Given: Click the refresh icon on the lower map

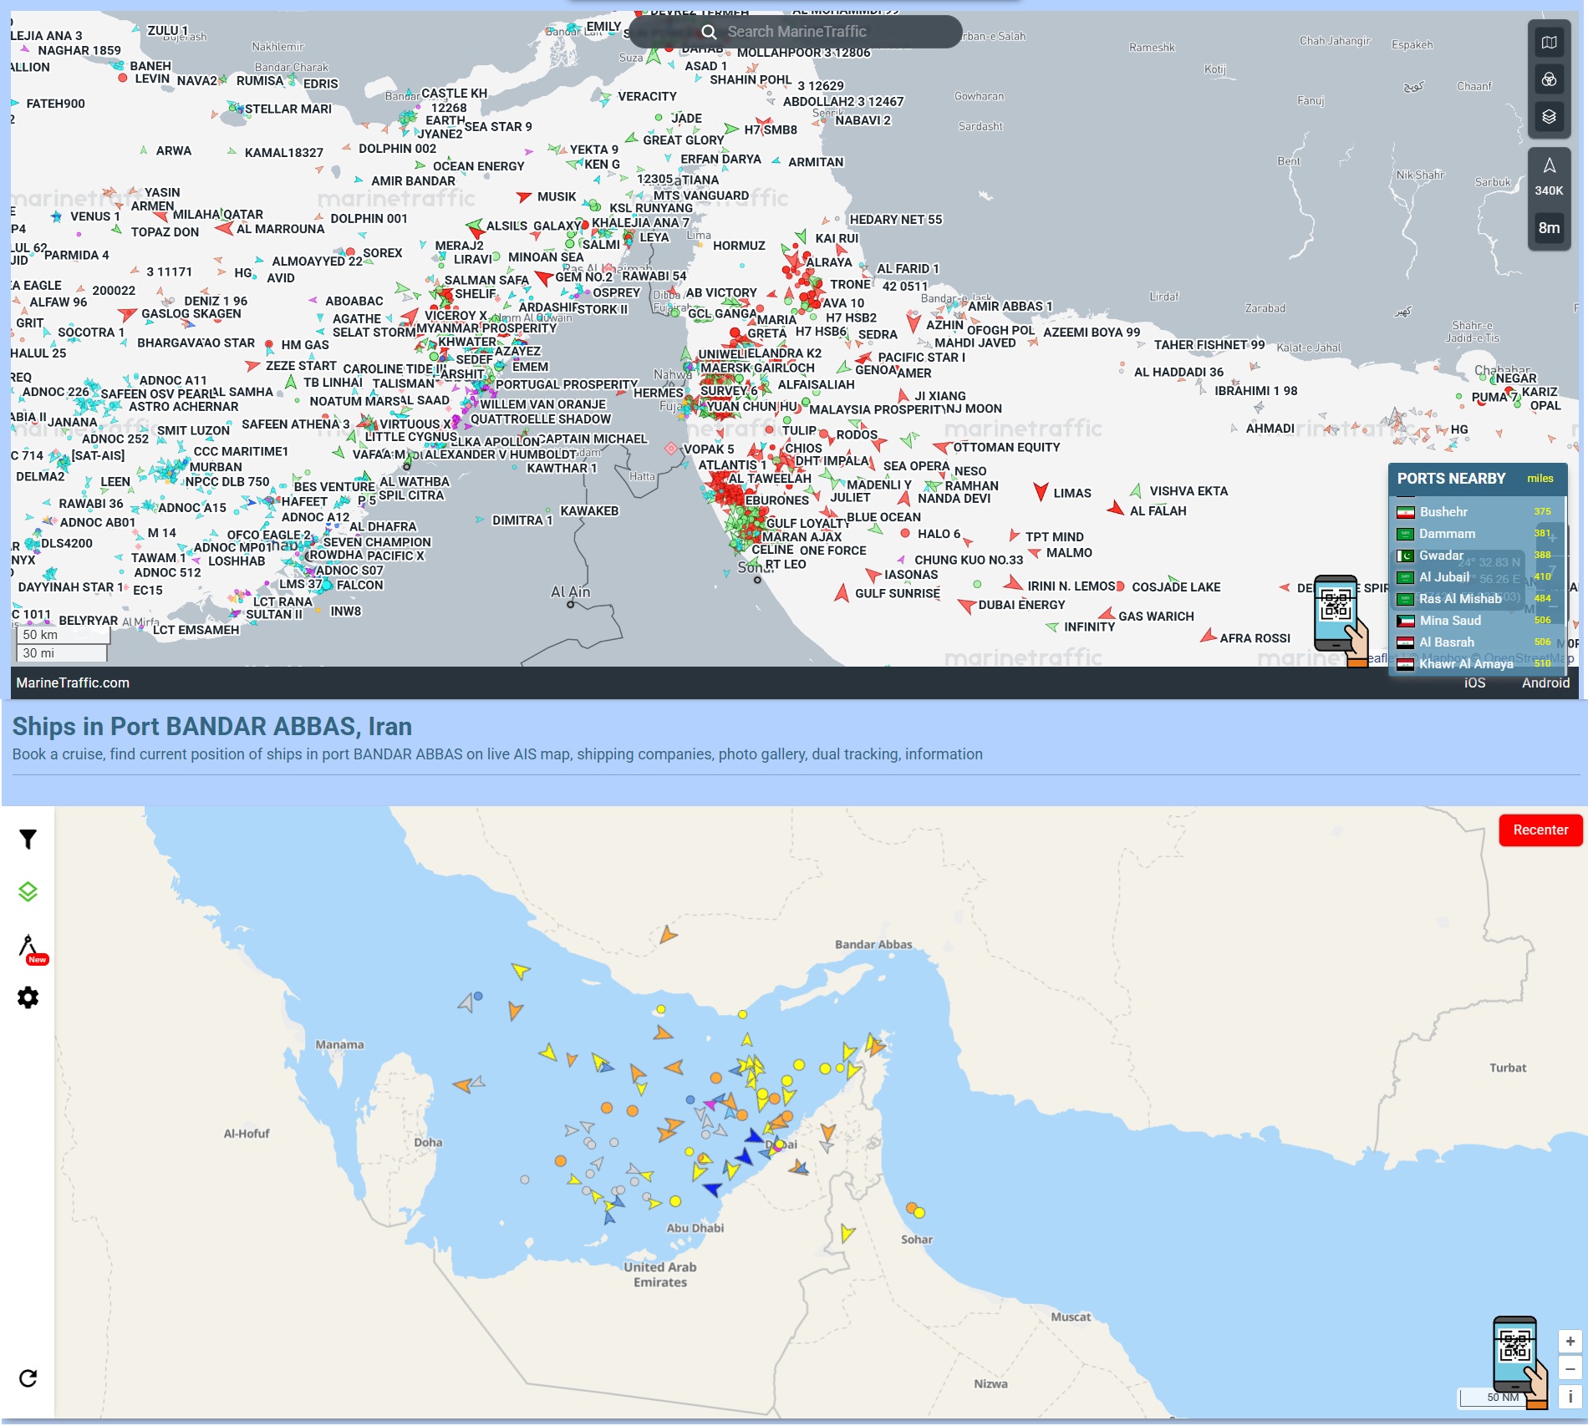Looking at the screenshot, I should [28, 1378].
